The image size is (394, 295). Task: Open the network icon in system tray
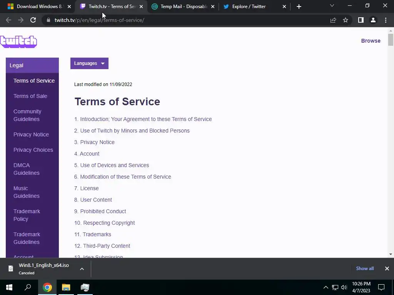coord(335,287)
